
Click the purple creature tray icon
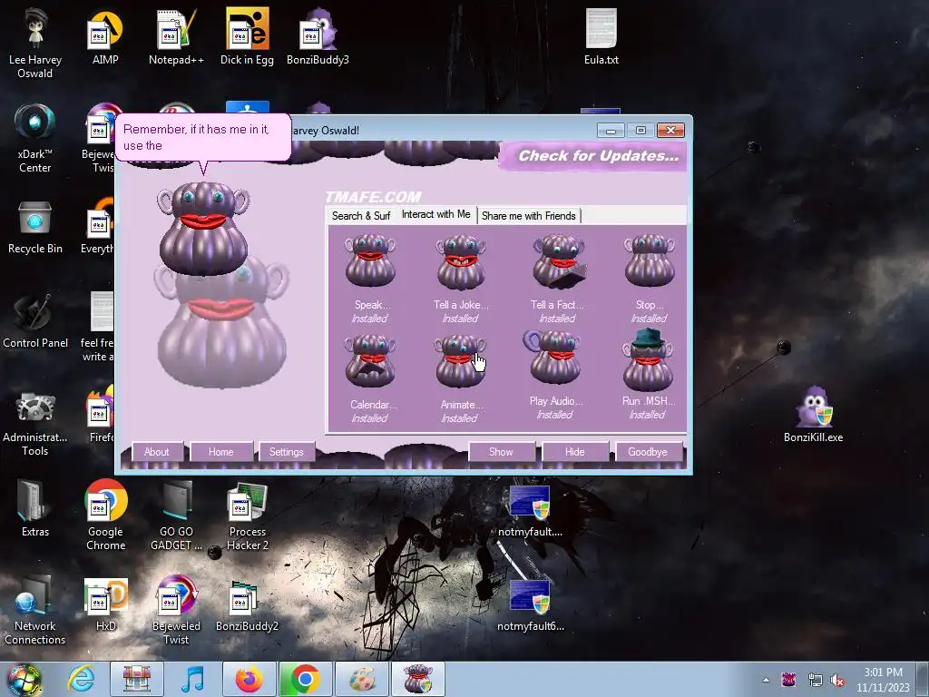[x=789, y=680]
